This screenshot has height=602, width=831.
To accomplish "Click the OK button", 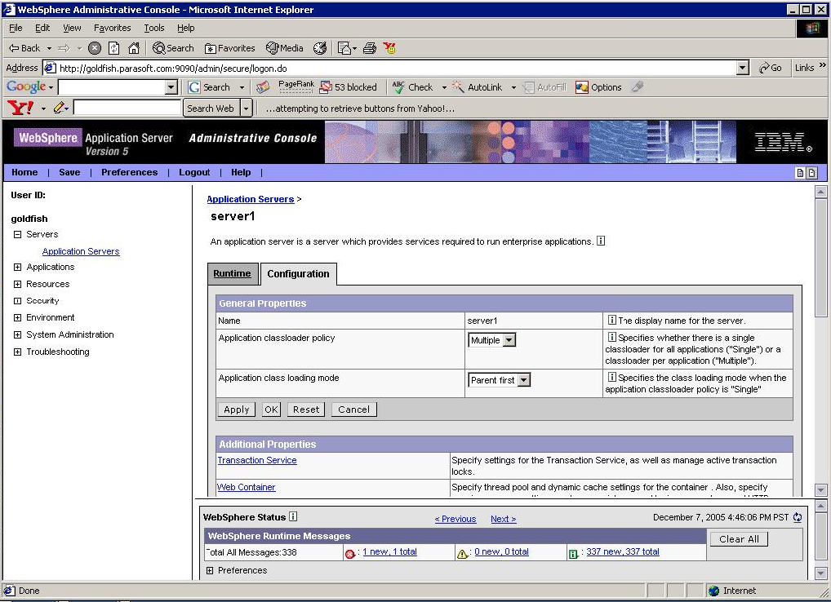I will pos(271,409).
